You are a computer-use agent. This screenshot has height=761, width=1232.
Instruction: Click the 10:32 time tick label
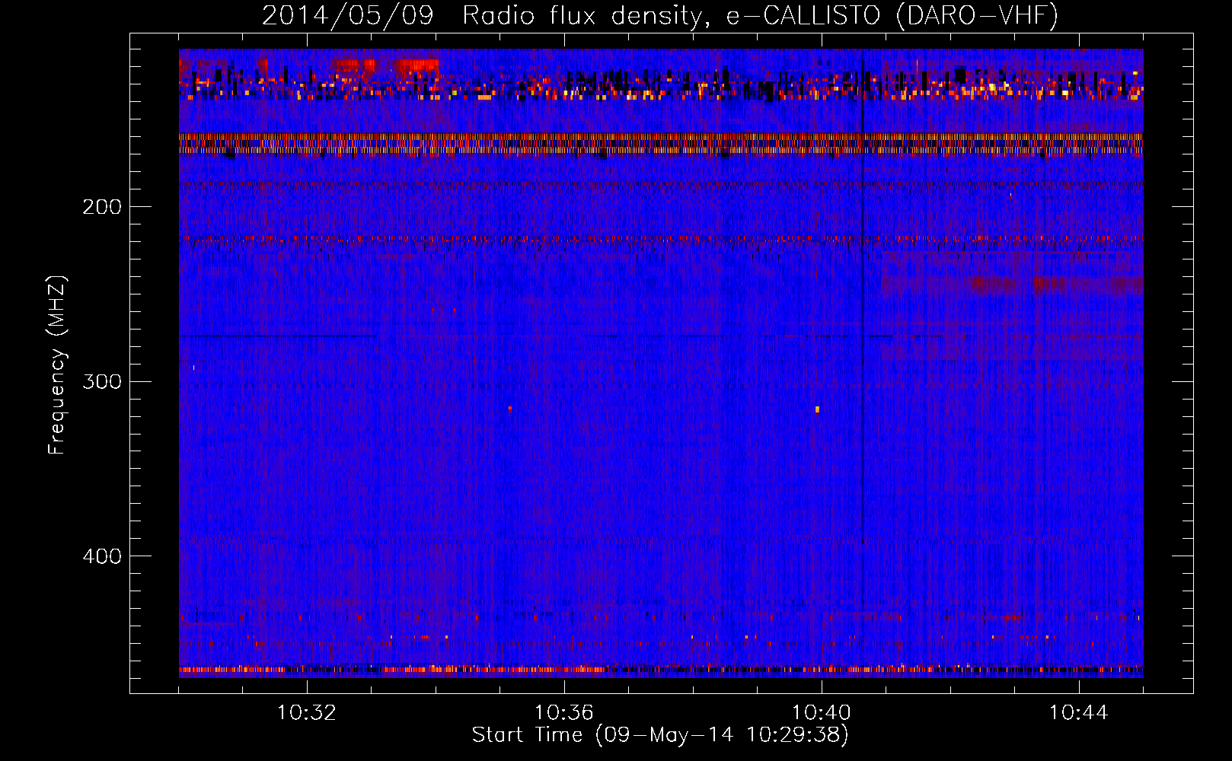click(x=307, y=712)
